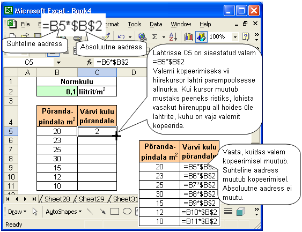Click the Sort Ascending A-Z icon

click(173, 36)
